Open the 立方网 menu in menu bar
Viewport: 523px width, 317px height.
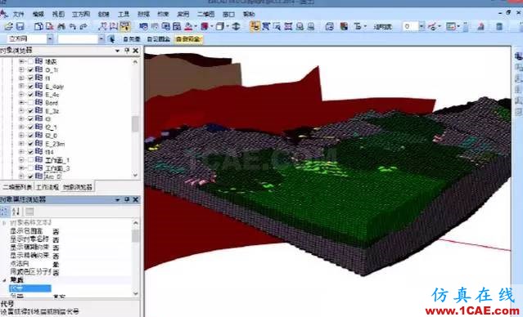pos(81,14)
